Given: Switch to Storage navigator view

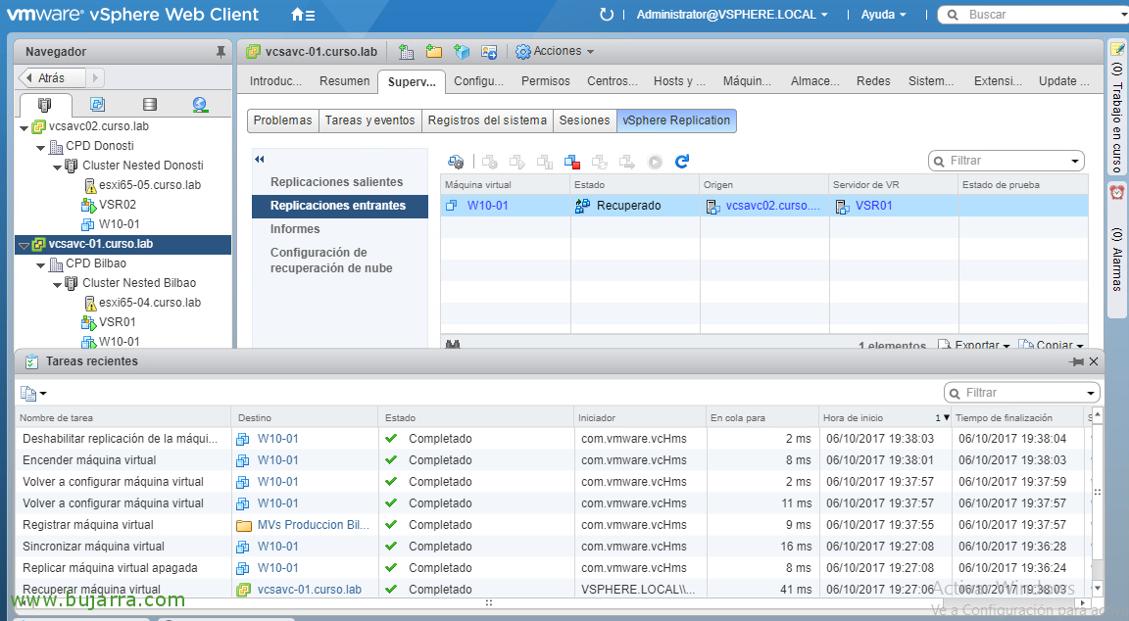Looking at the screenshot, I should pos(150,105).
